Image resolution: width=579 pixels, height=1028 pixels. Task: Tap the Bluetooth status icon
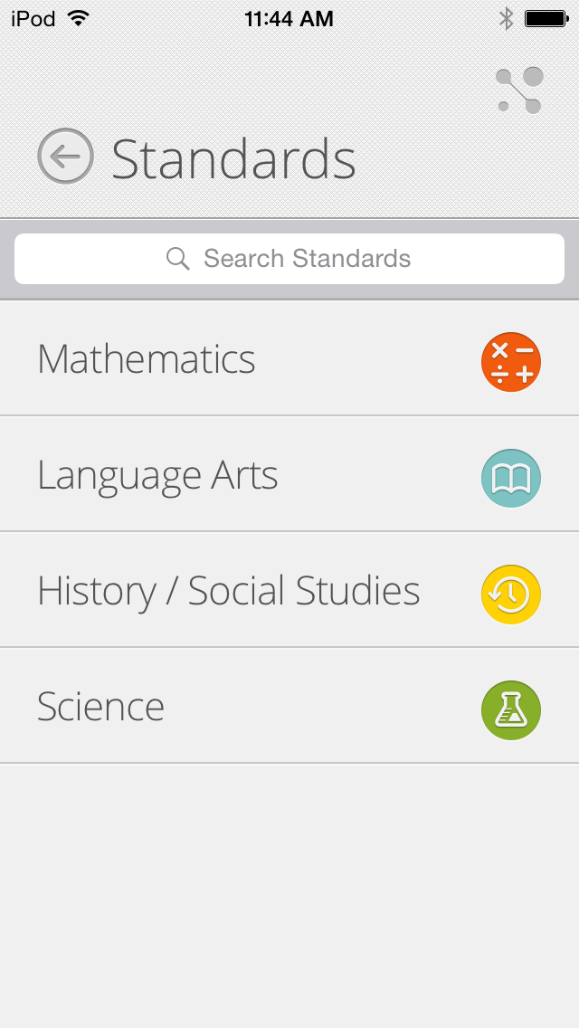tap(506, 18)
